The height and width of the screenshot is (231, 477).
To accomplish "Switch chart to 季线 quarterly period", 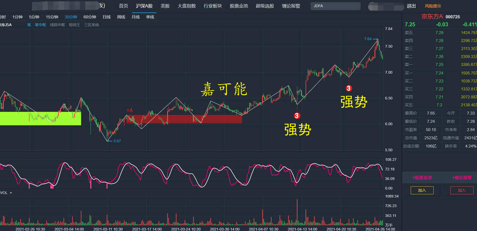I will [150, 17].
